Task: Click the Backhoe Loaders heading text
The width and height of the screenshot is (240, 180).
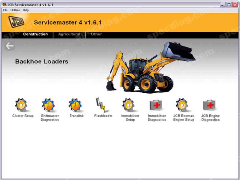Action: (x=42, y=61)
